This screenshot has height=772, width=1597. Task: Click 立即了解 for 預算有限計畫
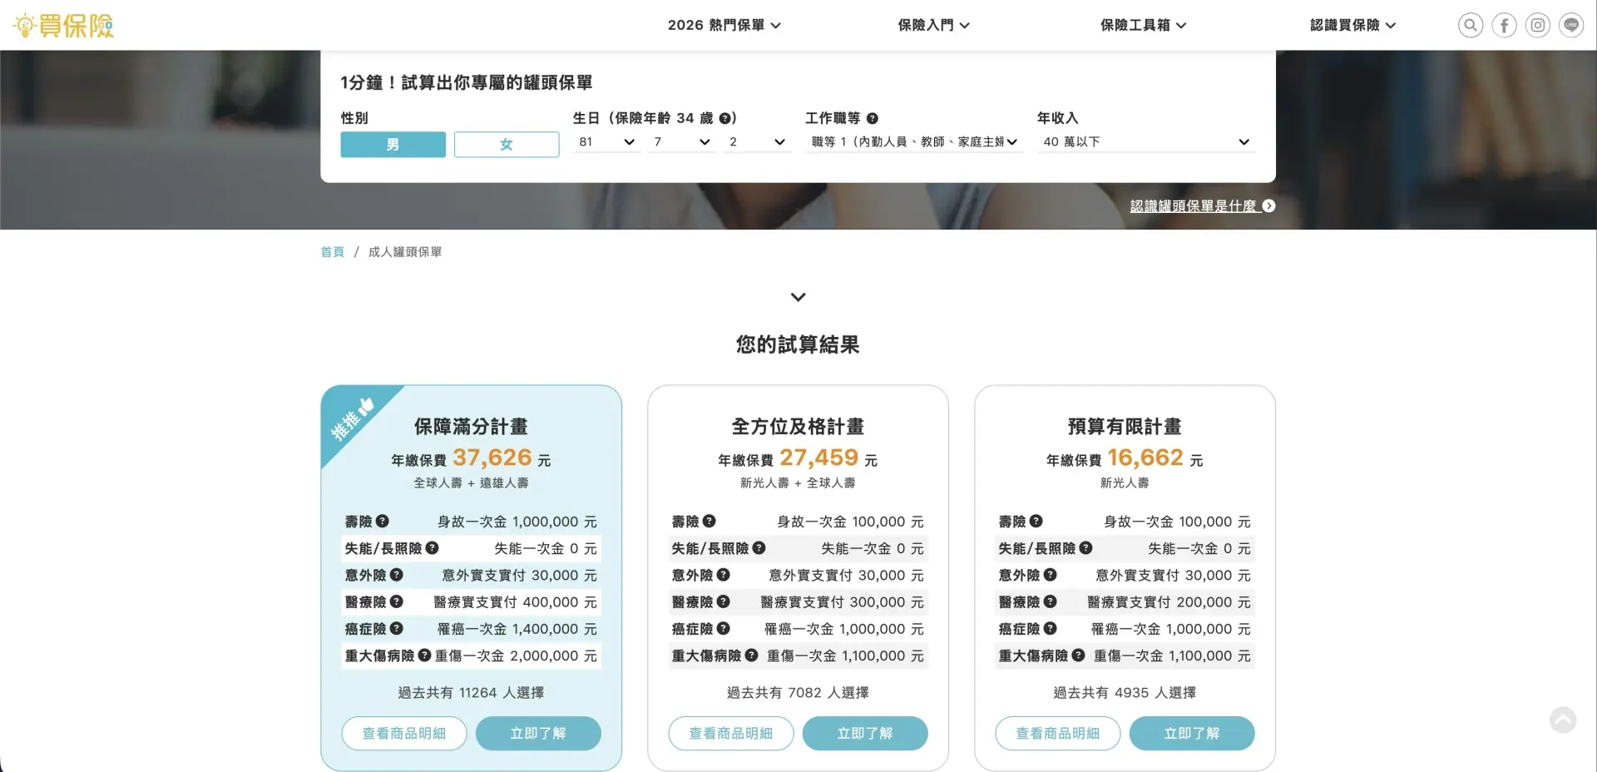tap(1192, 733)
